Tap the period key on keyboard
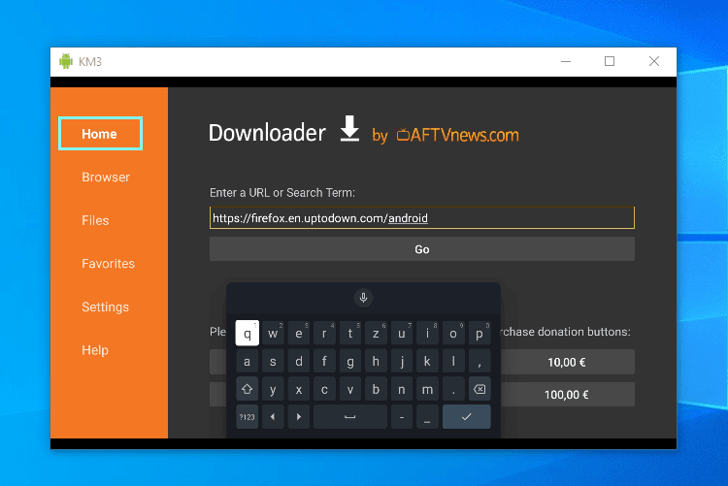The width and height of the screenshot is (728, 486). (453, 389)
